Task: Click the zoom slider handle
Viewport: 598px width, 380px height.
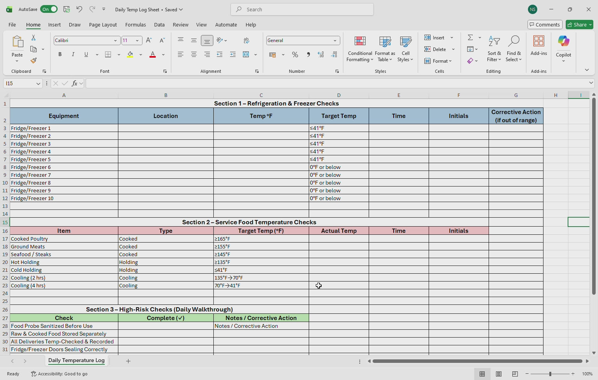Action: tap(550, 374)
